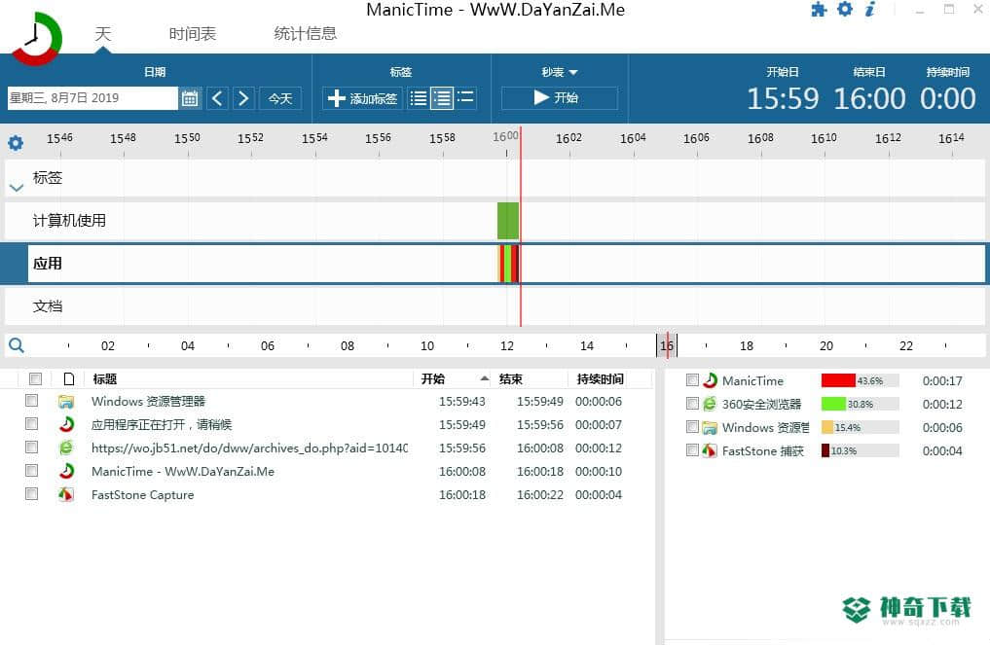Image resolution: width=990 pixels, height=645 pixels.
Task: Select the middle tag list view icon
Action: click(442, 98)
